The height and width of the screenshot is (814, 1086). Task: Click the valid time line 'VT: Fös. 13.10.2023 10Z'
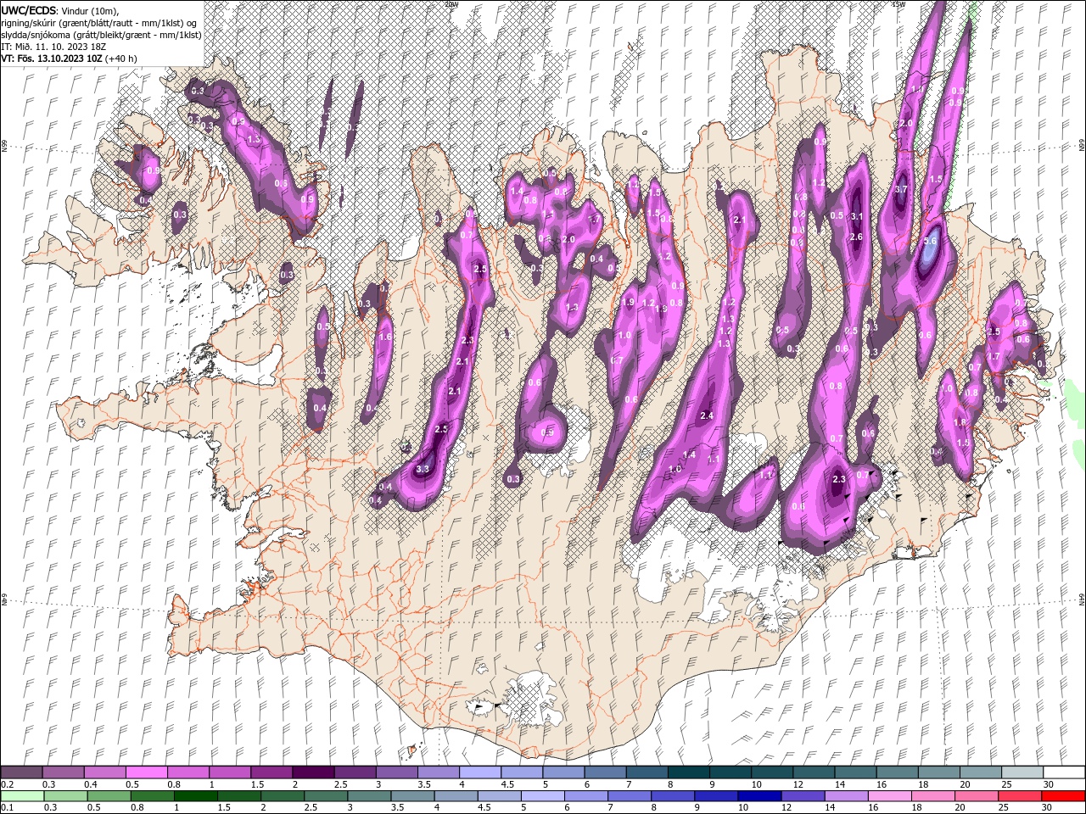51,59
